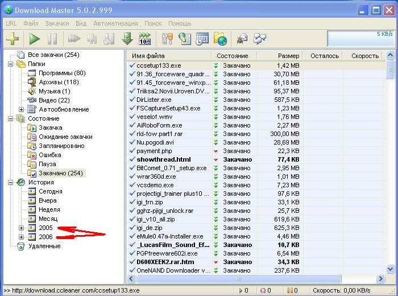This screenshot has width=398, height=296.
Task: Click the scheduler calendar toolbar icon
Action: coord(202,39)
